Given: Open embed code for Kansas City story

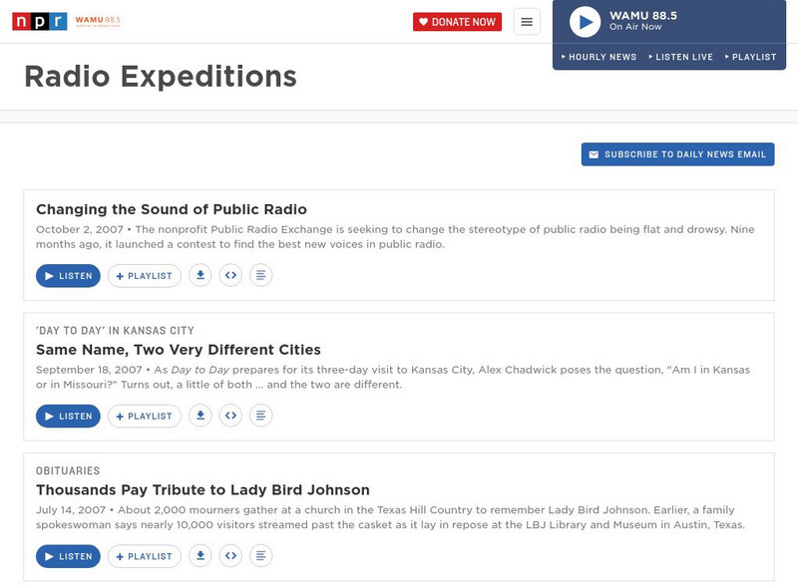Looking at the screenshot, I should coord(230,416).
